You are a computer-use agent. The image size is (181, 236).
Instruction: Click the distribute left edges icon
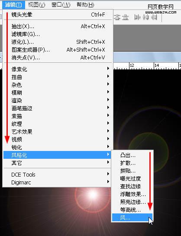pyautogui.click(x=137, y=17)
